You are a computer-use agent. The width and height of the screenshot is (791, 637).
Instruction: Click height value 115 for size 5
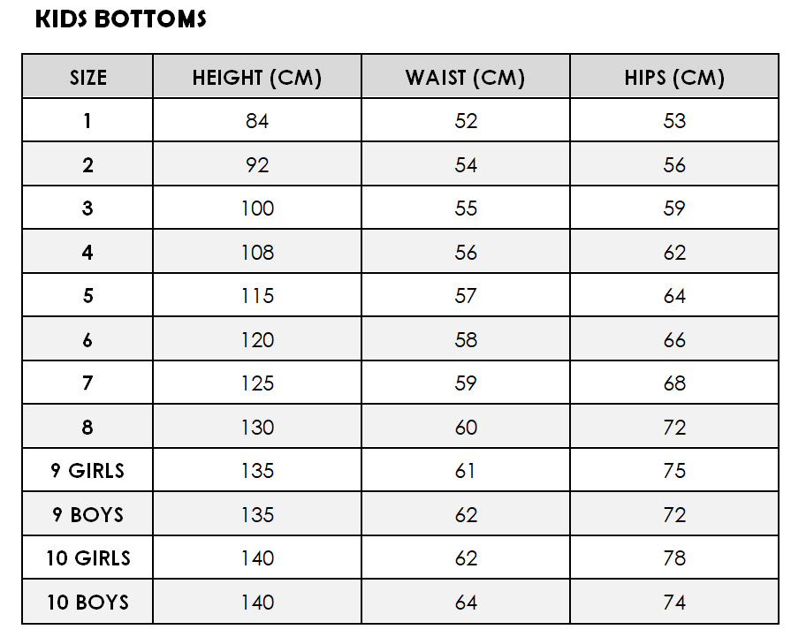pos(257,296)
